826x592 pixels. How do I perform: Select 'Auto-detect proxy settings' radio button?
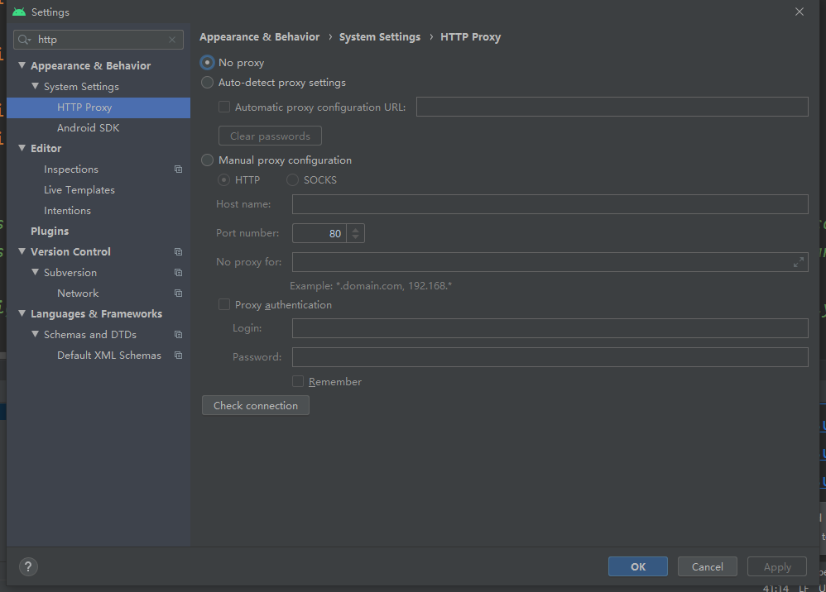point(207,83)
